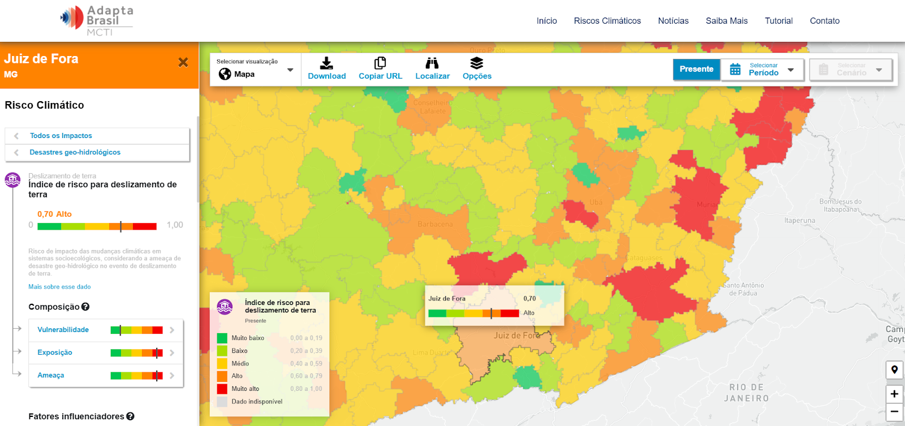Expand the Vulnerabilidade composition row
The width and height of the screenshot is (905, 426).
tap(172, 330)
